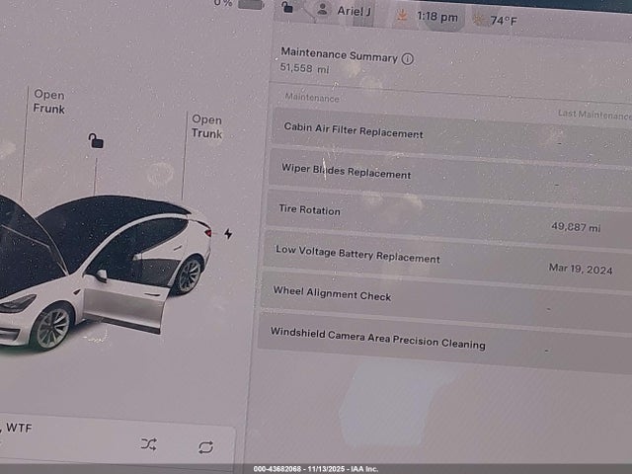The width and height of the screenshot is (632, 474).
Task: Tap the 1:18 pm clock display
Action: coord(437,17)
